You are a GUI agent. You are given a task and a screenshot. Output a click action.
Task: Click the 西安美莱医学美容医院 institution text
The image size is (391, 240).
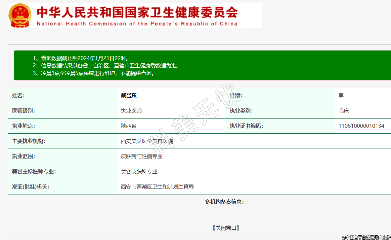click(147, 141)
